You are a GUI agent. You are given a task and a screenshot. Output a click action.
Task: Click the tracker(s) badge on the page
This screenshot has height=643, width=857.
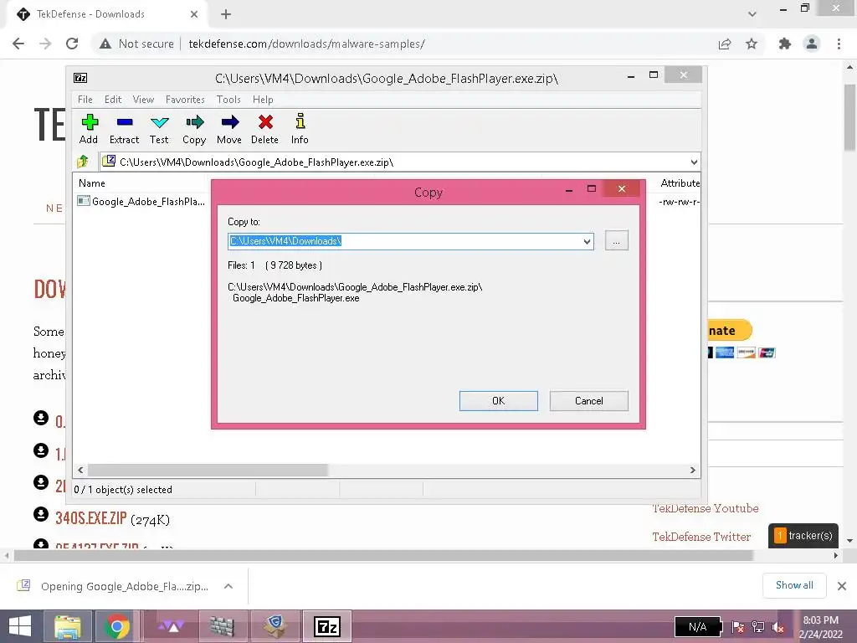[x=803, y=536]
